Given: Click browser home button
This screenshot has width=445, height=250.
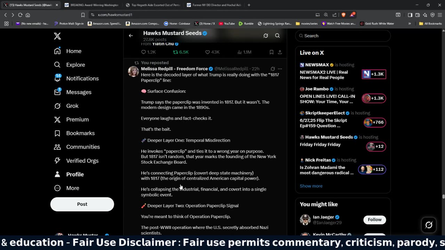Looking at the screenshot, I should coord(28,15).
